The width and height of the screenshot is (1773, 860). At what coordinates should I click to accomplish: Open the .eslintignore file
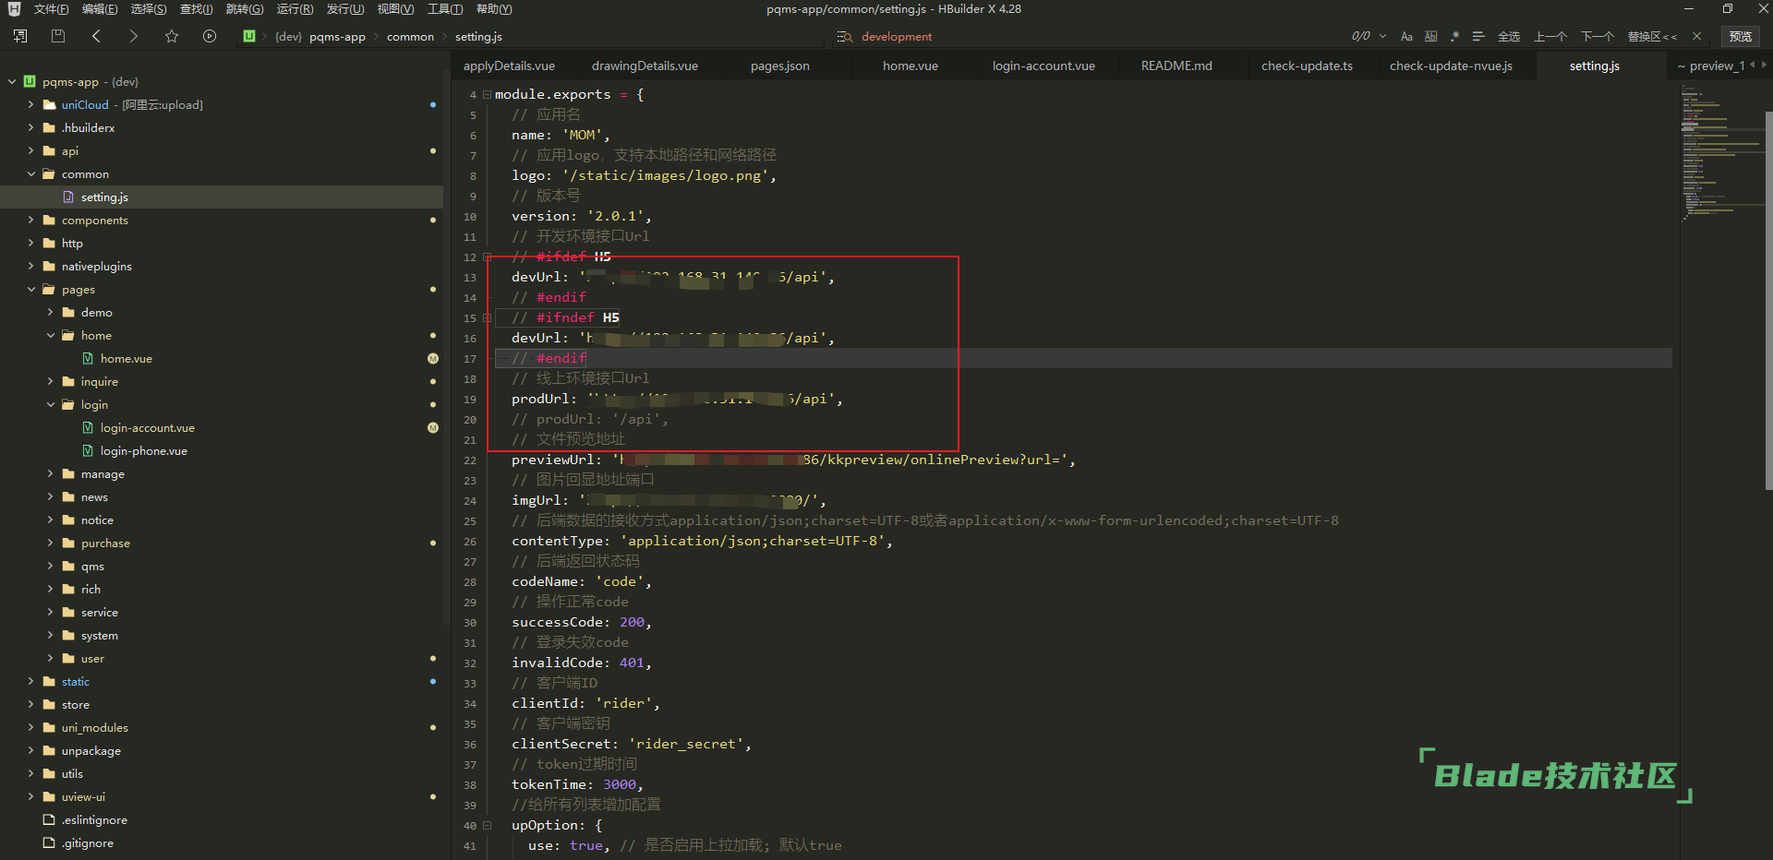tap(94, 820)
